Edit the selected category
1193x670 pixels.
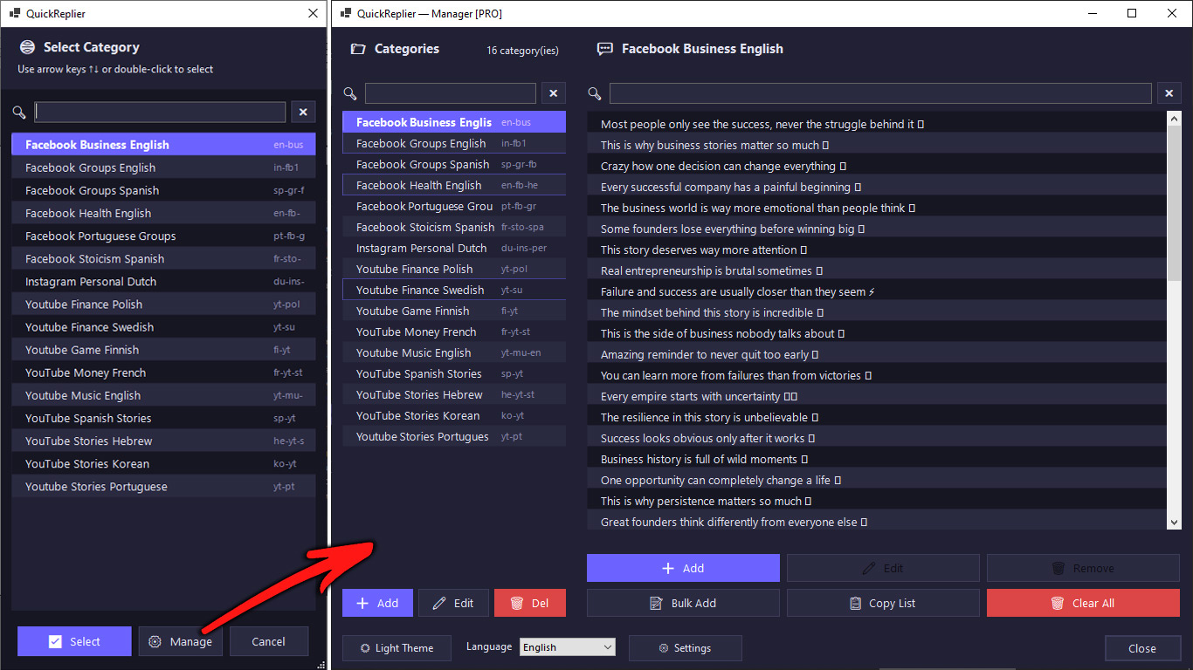click(x=453, y=603)
